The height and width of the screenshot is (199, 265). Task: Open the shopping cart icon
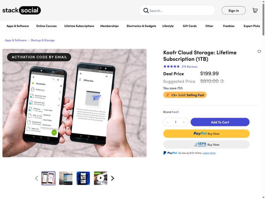point(255,11)
